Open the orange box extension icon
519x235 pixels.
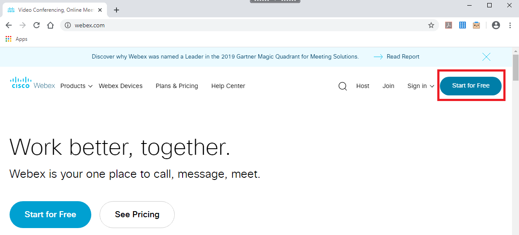476,25
